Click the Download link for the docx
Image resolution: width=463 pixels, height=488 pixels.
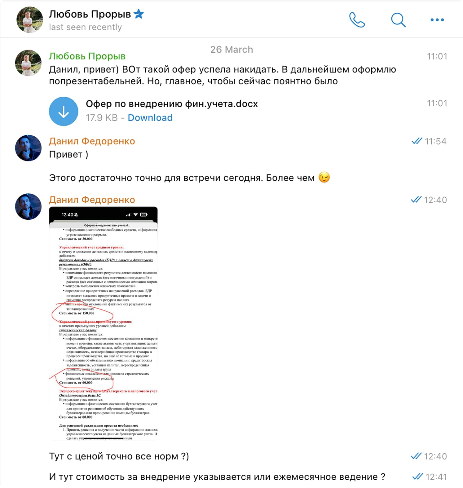tap(150, 118)
